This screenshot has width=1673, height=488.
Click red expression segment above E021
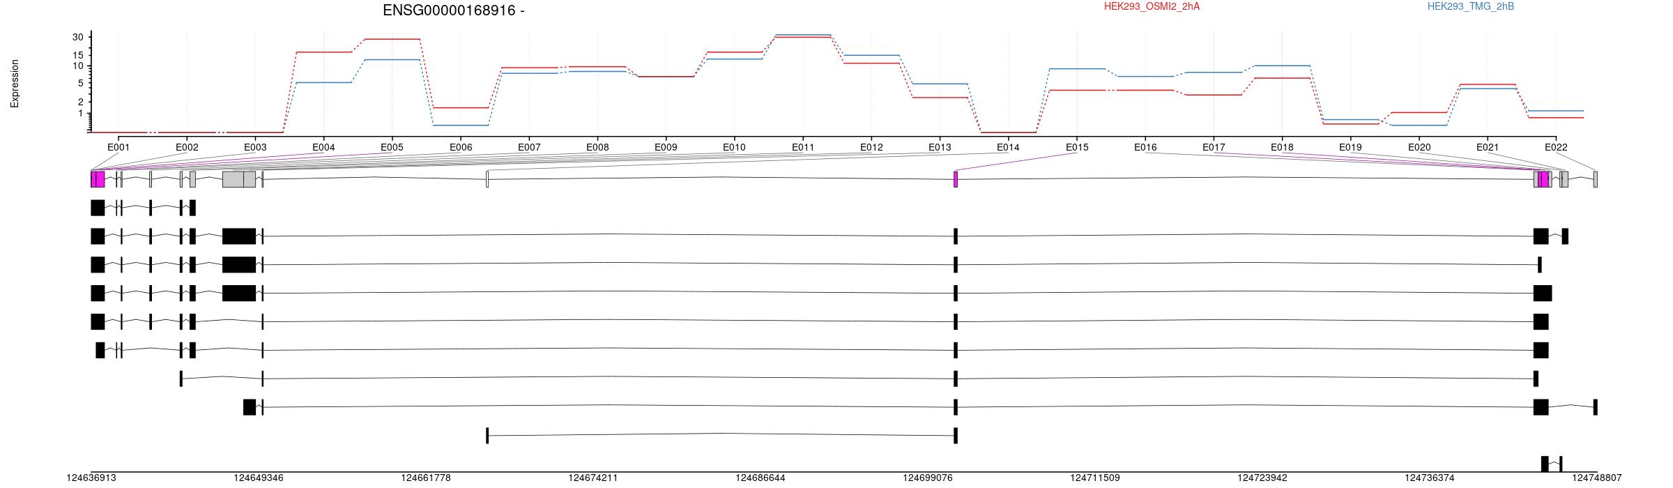point(1488,84)
